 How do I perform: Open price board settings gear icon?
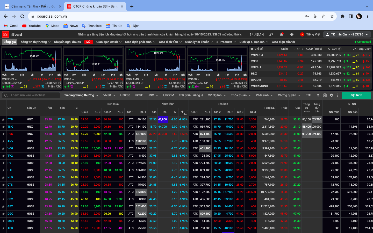(331, 95)
